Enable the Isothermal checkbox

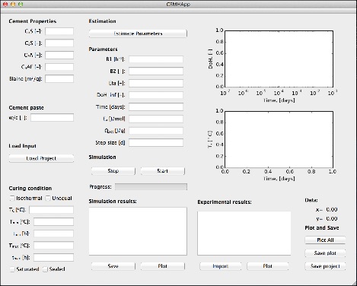[x=12, y=198]
